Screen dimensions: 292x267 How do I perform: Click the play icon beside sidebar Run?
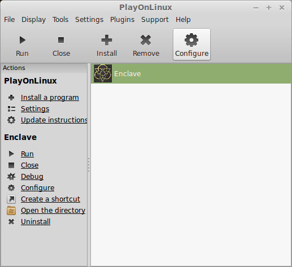tap(11, 154)
